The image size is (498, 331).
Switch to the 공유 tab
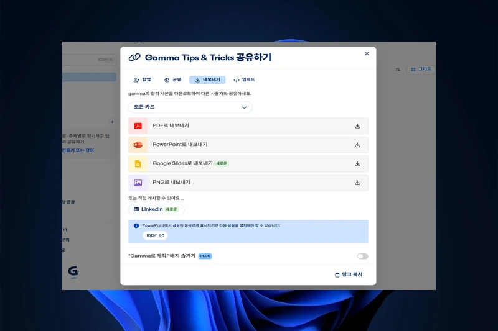[173, 80]
